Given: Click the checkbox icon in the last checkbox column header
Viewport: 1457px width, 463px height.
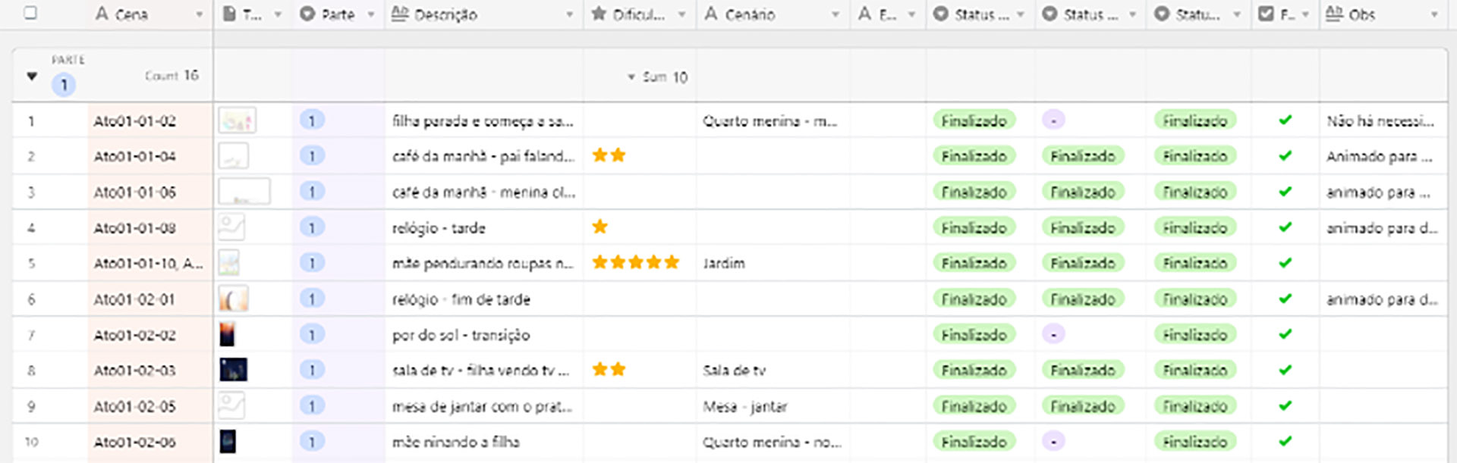Looking at the screenshot, I should [1266, 14].
